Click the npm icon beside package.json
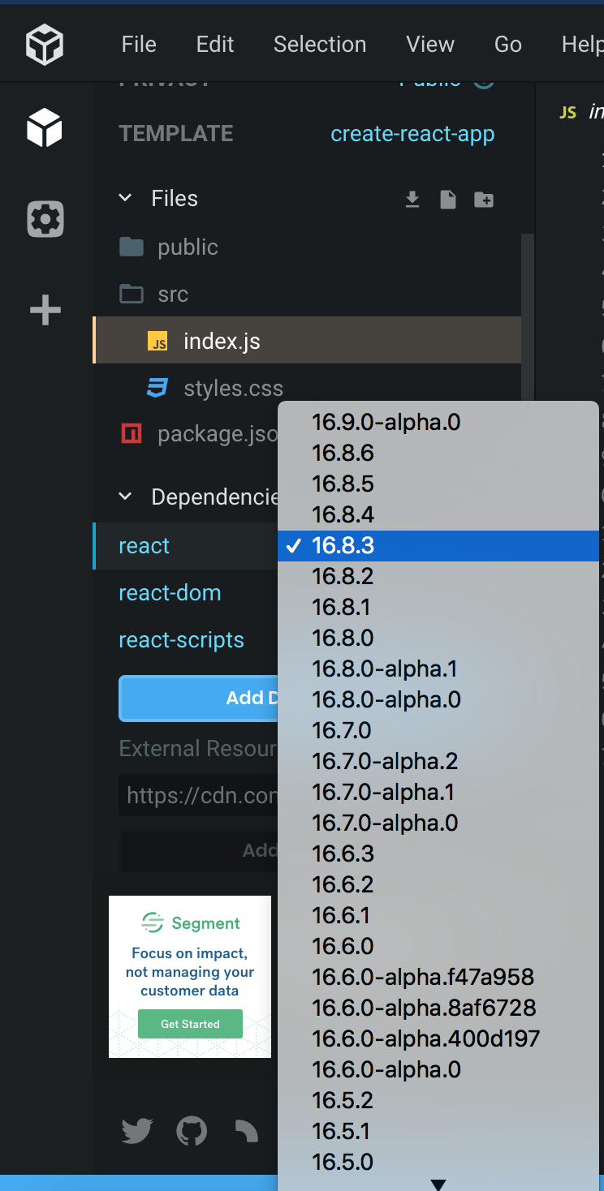 (132, 434)
